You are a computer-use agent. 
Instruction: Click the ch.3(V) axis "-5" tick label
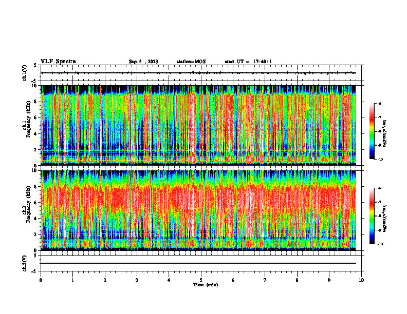[x=35, y=271]
